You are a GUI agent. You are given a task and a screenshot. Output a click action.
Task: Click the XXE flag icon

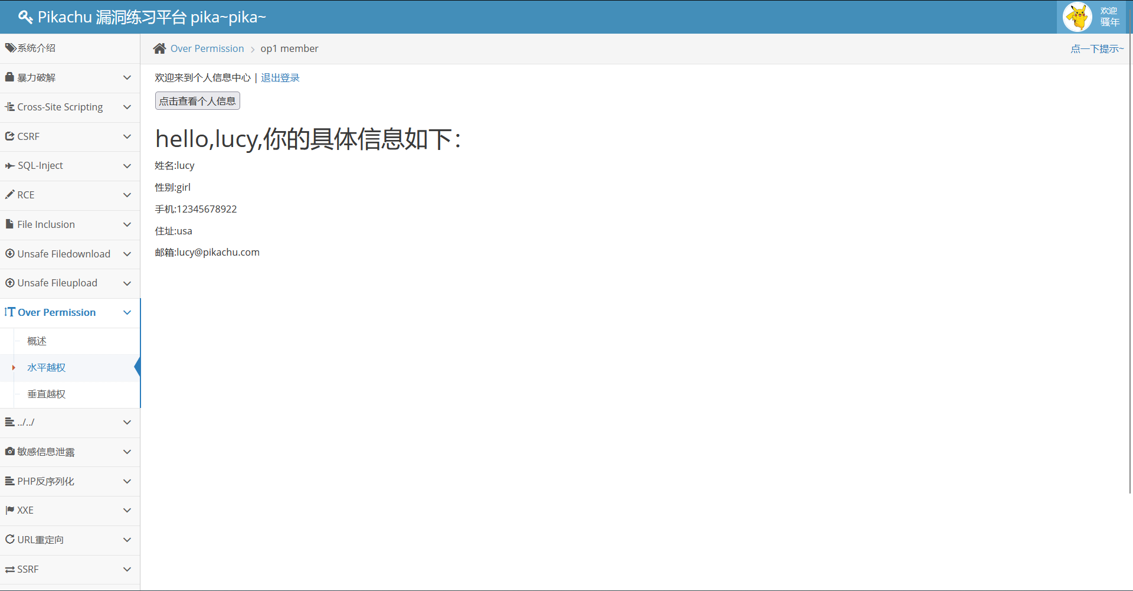point(9,510)
